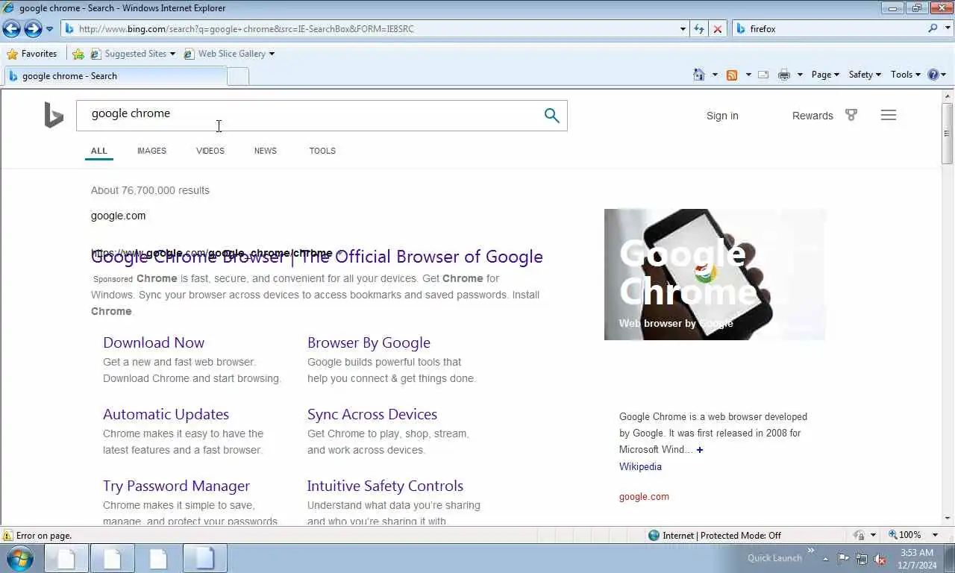Select the ALL results tab

coord(99,151)
